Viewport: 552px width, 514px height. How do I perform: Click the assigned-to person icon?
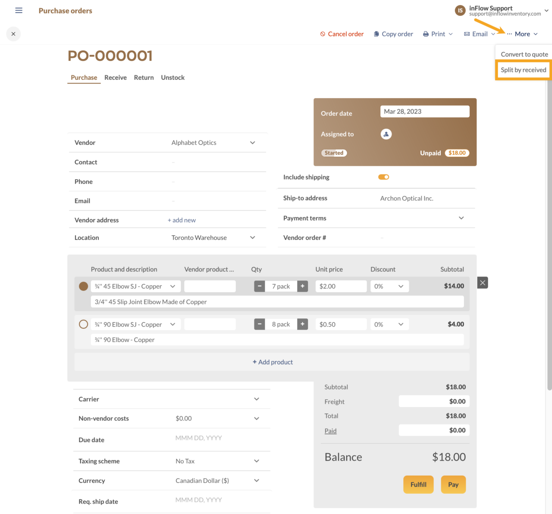[x=386, y=134]
